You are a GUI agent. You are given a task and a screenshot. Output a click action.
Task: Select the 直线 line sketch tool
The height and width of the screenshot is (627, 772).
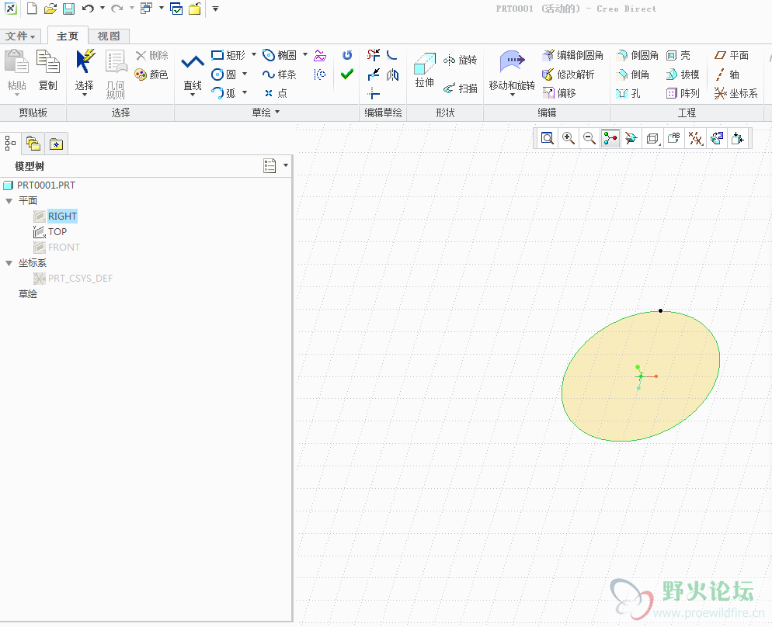193,74
